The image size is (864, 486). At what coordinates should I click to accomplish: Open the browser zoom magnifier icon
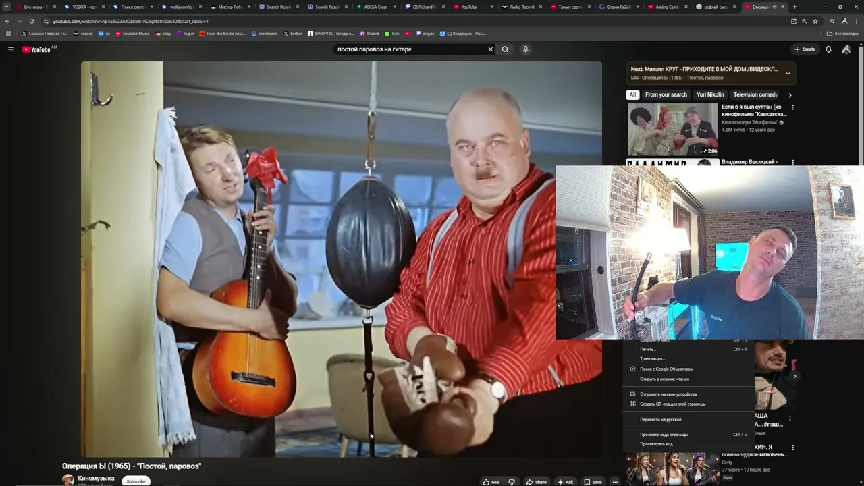tap(804, 21)
